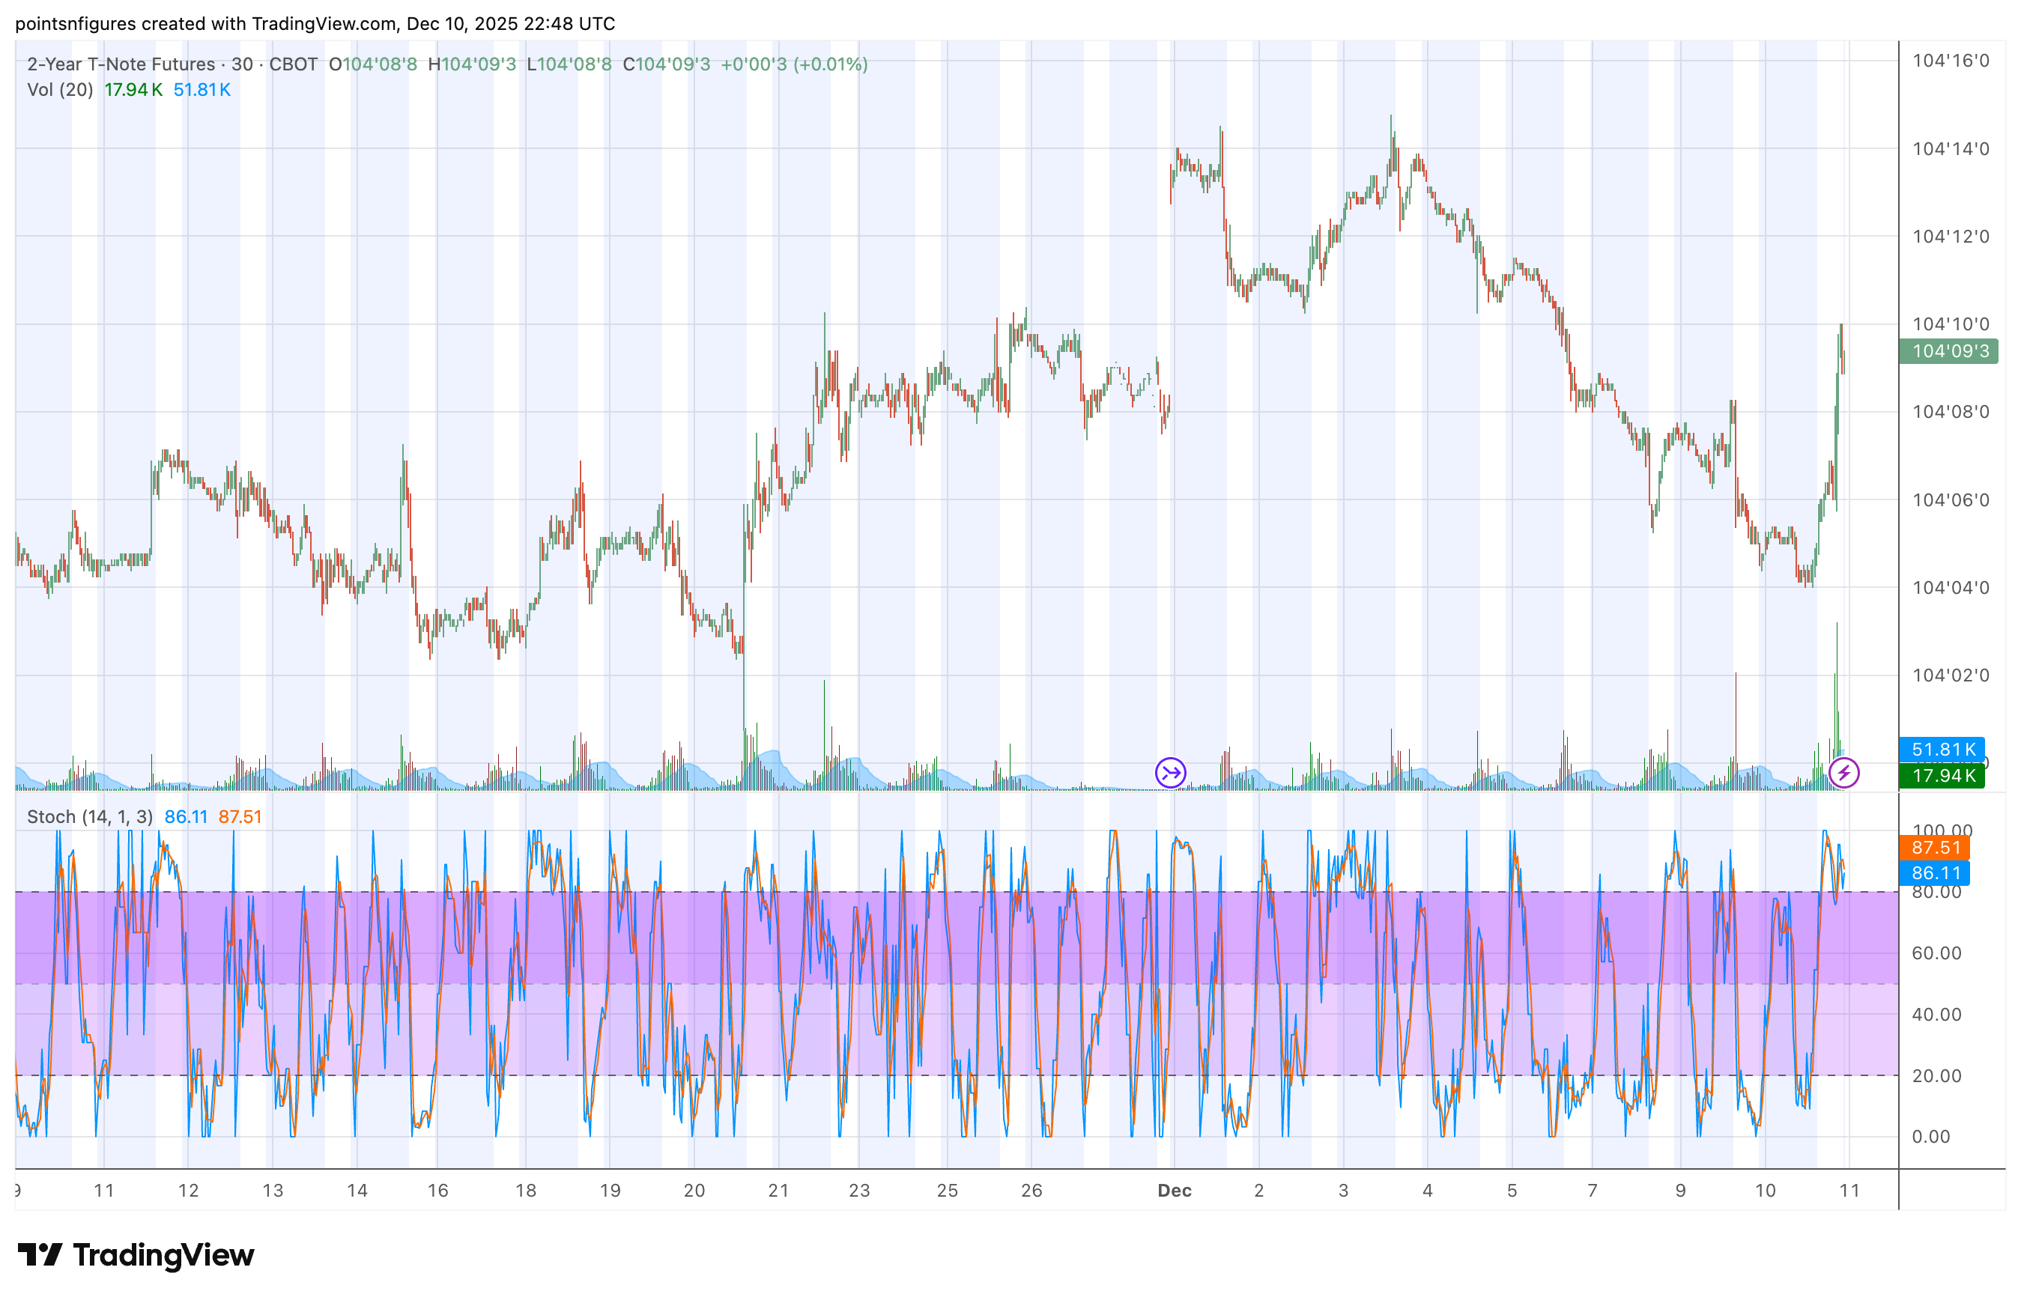
Task: Click the blue 51.81 K volume label
Action: pos(1942,750)
